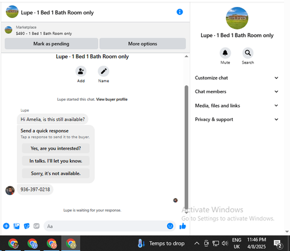Open the active Chrome window taskbar icon

point(71,243)
